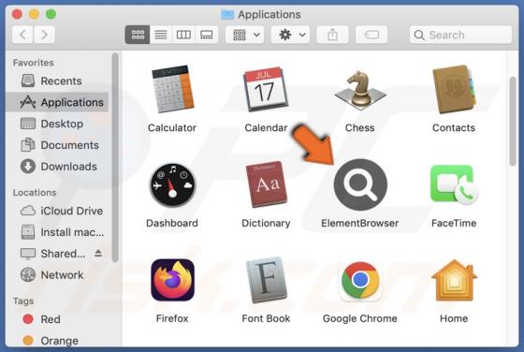Select the ElementBrowser app icon
The height and width of the screenshot is (352, 524).
point(360,184)
